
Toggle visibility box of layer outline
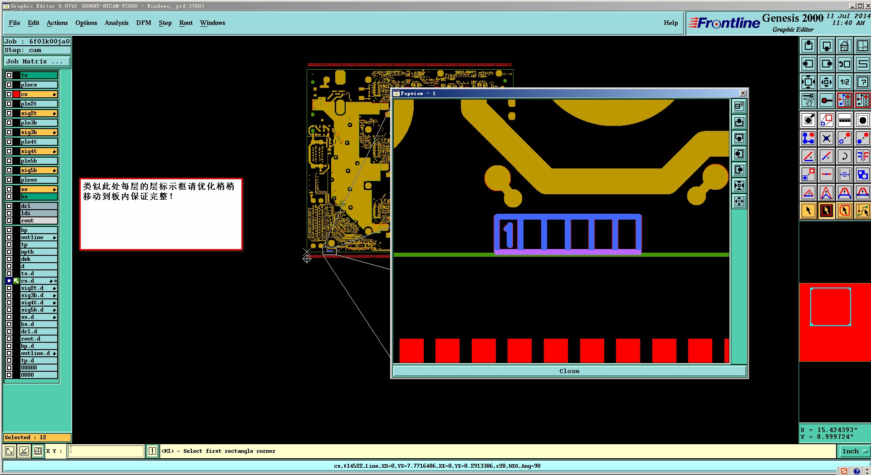pos(9,237)
